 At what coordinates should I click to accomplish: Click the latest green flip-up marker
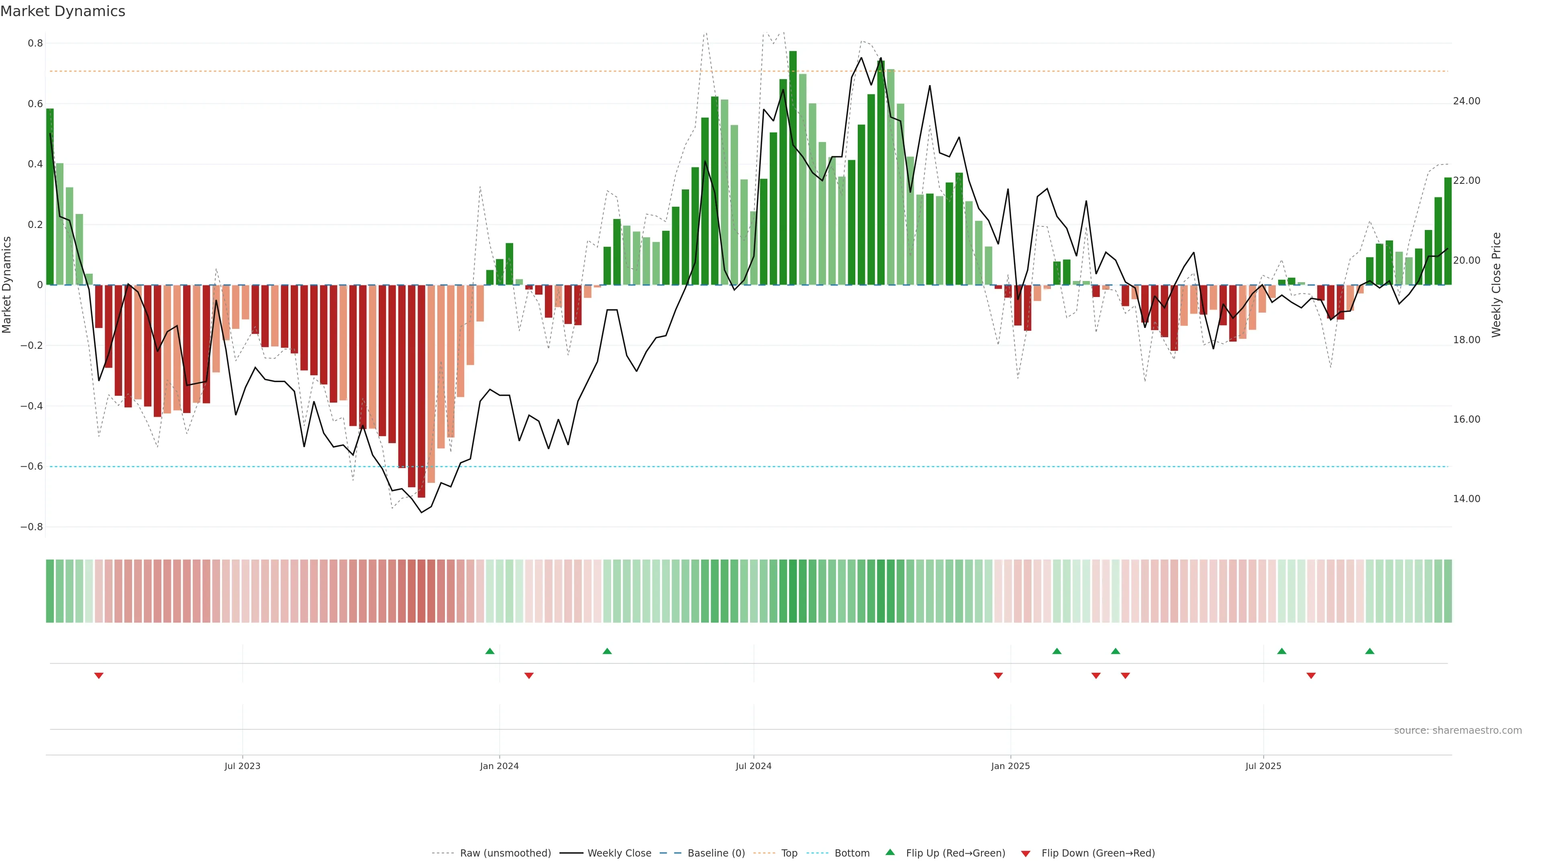[x=1370, y=651]
